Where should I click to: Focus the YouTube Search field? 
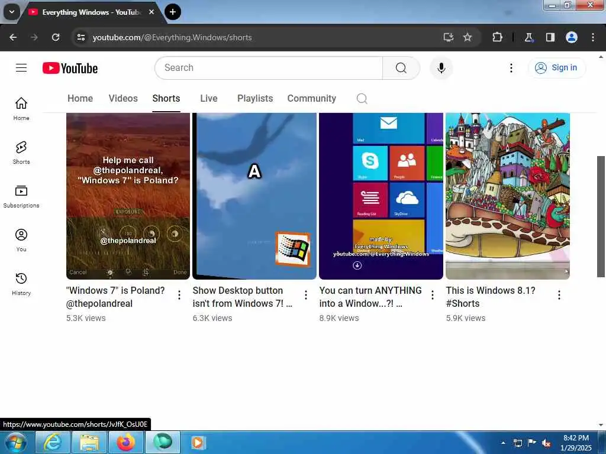[x=269, y=68]
